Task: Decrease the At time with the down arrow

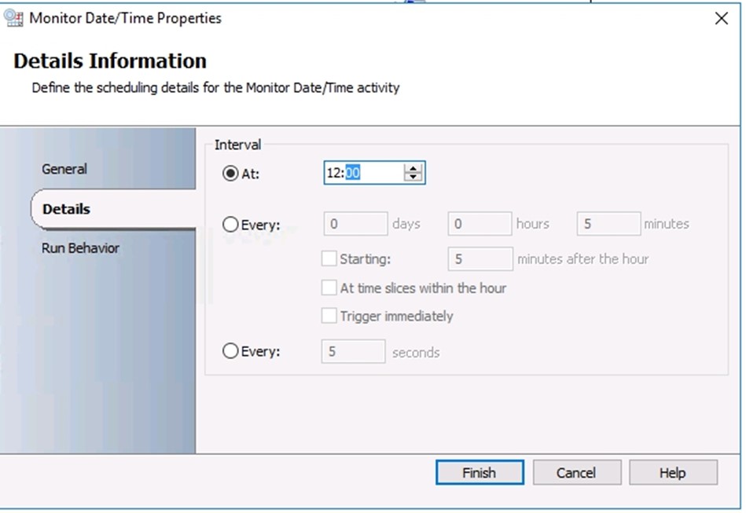Action: coord(413,177)
